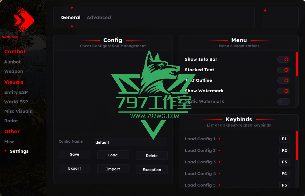Viewport: 305px width, 196px height.
Task: Click the red dot beside Load Config 4
Action: [220, 174]
